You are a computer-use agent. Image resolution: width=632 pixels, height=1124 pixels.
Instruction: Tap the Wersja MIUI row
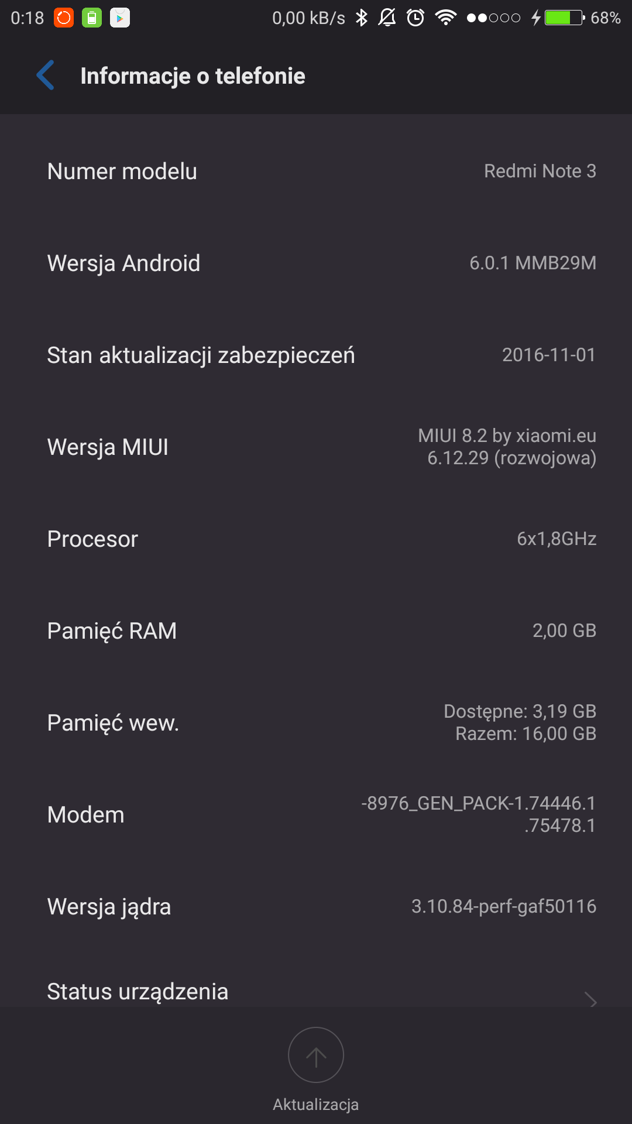(x=316, y=447)
